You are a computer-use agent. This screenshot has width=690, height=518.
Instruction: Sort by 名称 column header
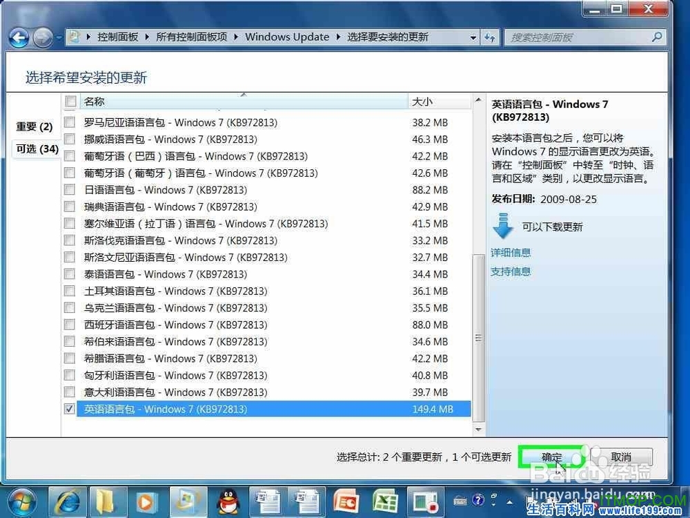(244, 102)
